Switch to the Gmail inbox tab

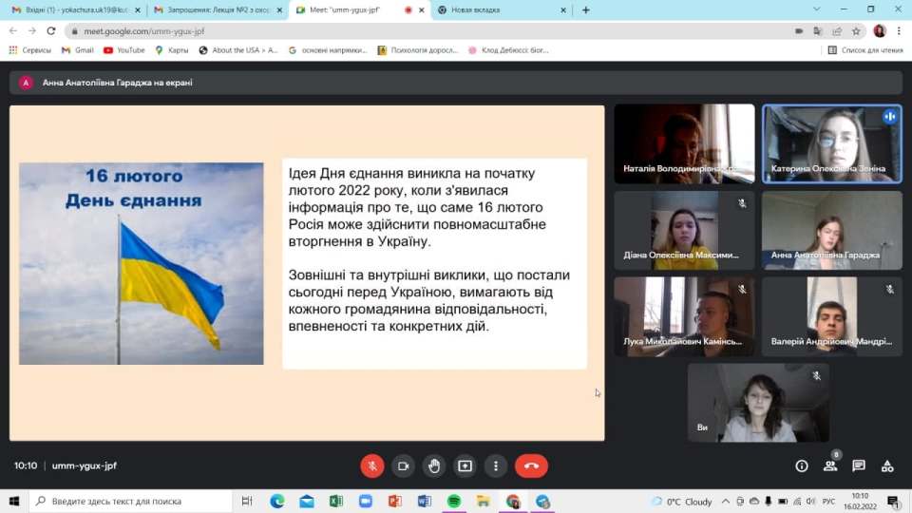tap(76, 9)
